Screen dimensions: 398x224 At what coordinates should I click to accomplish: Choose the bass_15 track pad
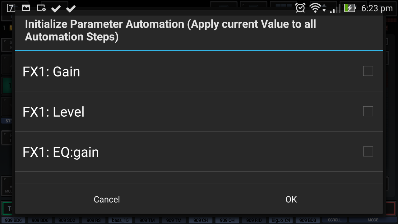click(x=120, y=220)
